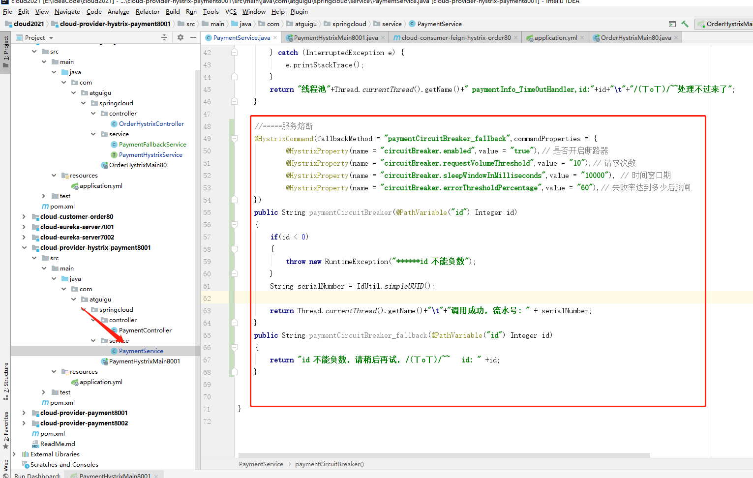Expand the lower test folder
The image size is (753, 478).
(44, 392)
